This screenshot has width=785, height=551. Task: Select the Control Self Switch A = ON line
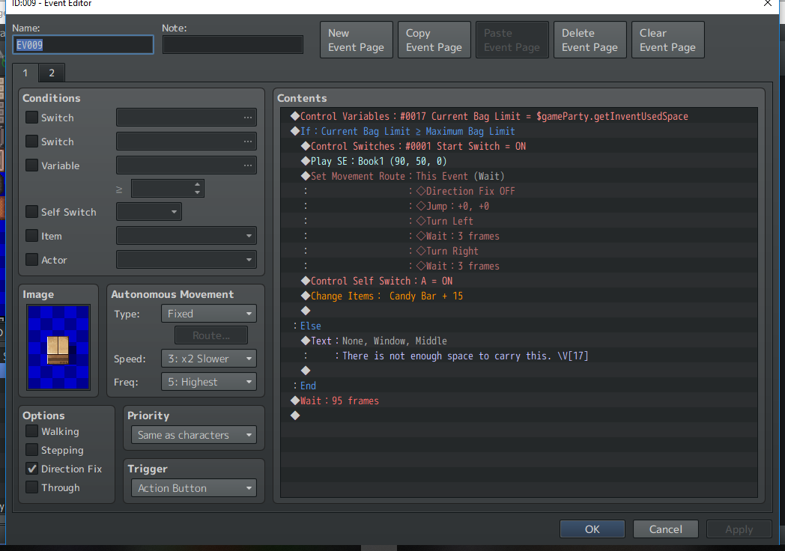click(519, 281)
